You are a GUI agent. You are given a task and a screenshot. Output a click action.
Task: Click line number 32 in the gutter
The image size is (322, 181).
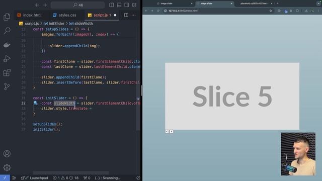click(24, 103)
